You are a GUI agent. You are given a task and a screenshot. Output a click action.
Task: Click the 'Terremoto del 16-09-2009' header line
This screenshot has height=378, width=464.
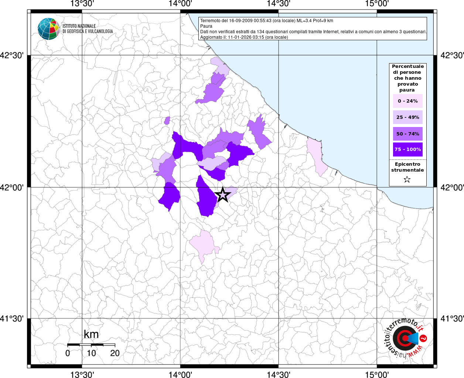coord(266,21)
